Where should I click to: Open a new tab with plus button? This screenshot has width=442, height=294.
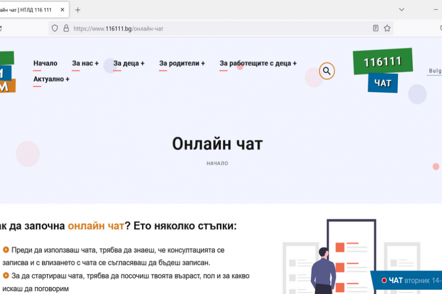coord(78,10)
